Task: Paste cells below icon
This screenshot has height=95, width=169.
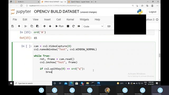Action: click(37, 26)
